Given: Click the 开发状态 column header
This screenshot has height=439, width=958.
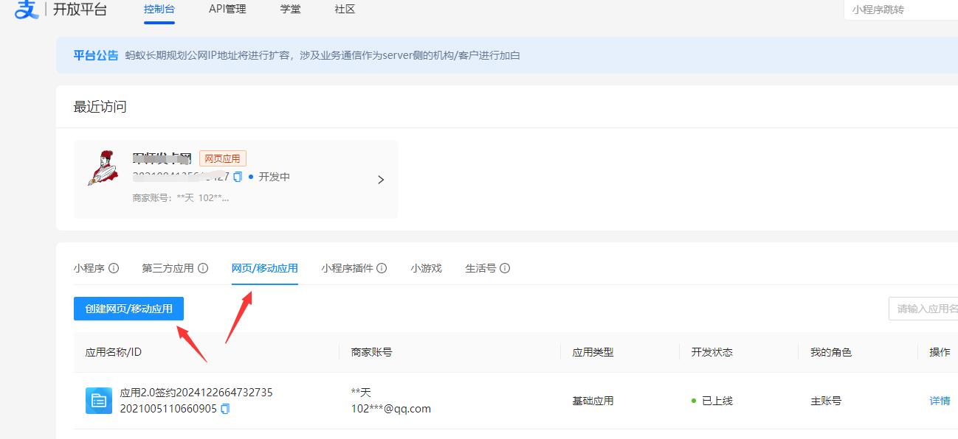Looking at the screenshot, I should [712, 352].
